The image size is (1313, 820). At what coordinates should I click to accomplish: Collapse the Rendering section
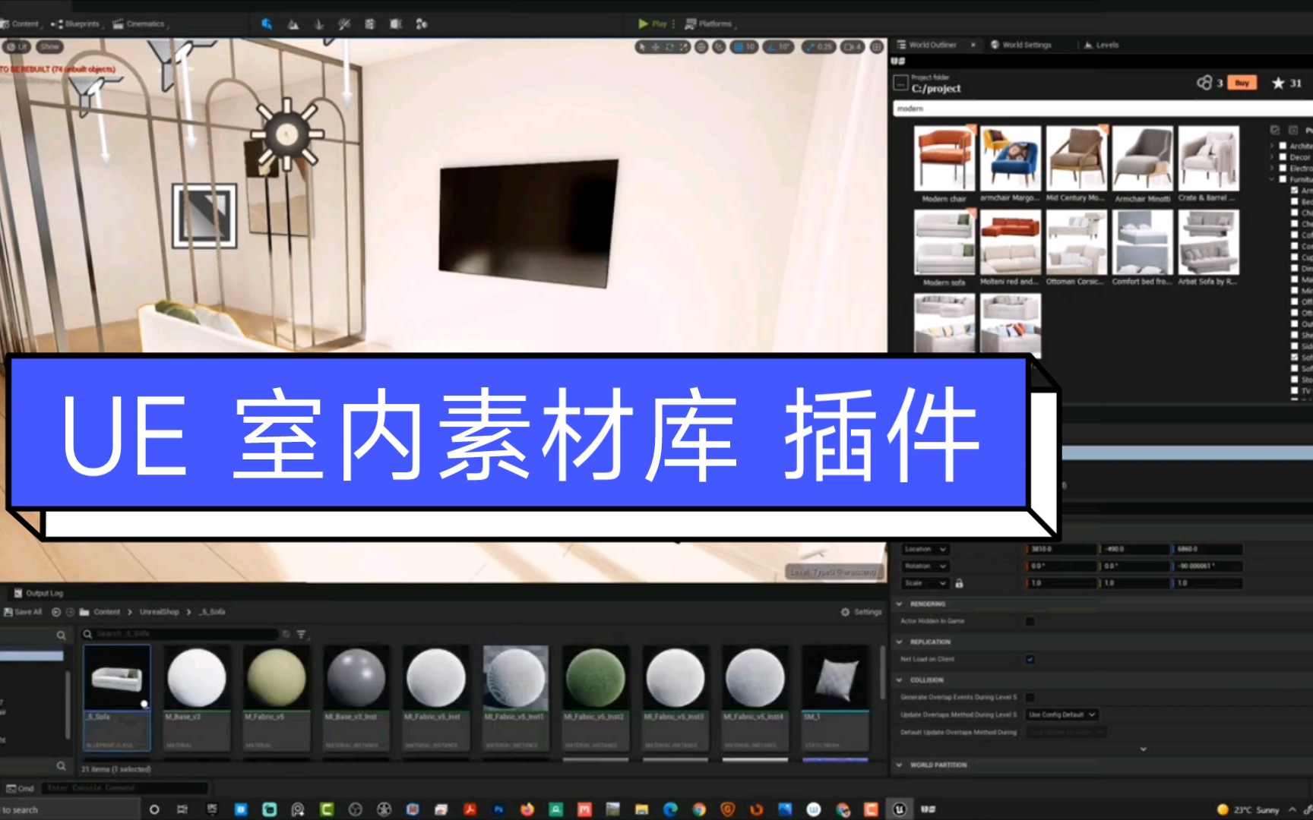[x=900, y=604]
